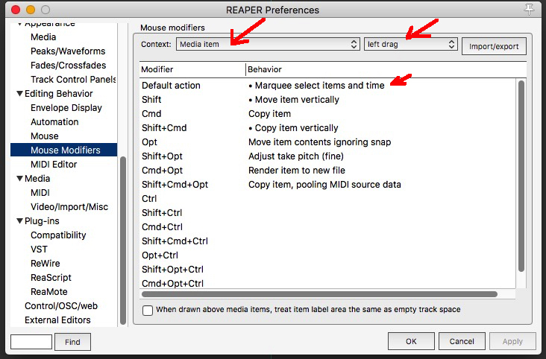Open Control/OSC/web preferences

click(61, 306)
